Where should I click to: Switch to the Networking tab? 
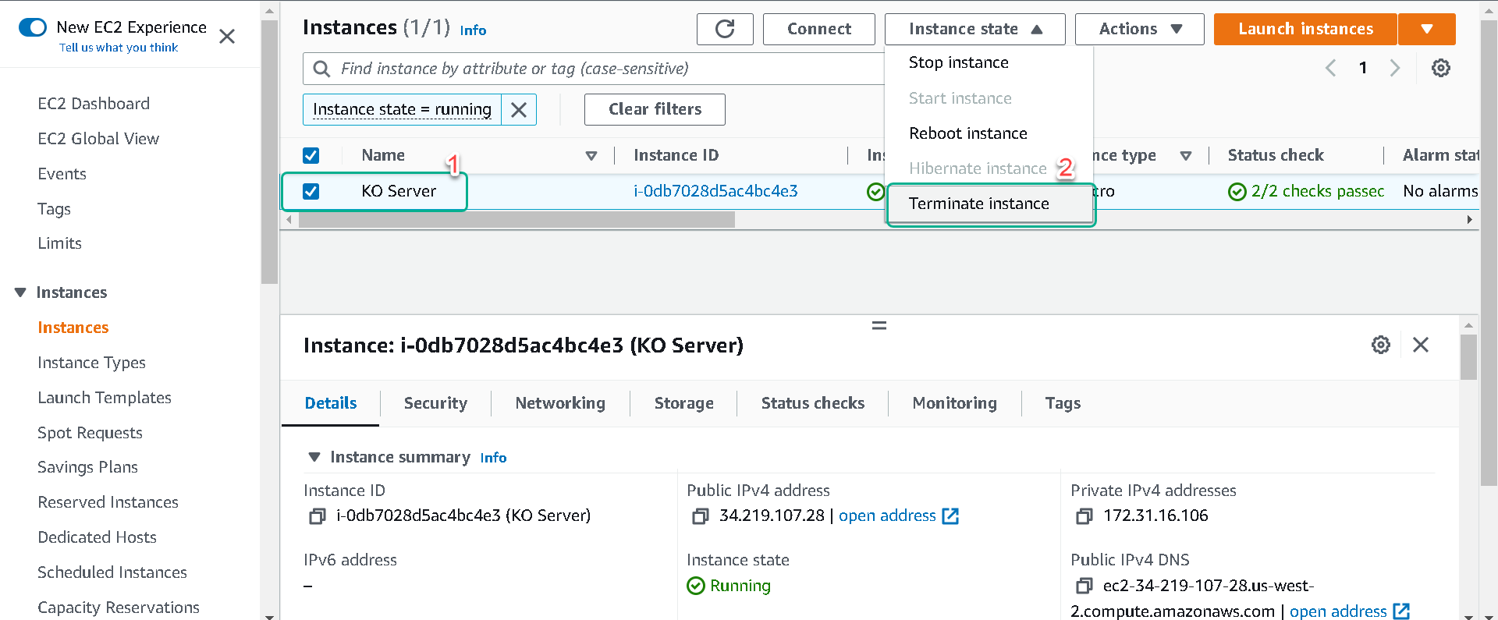pos(560,403)
